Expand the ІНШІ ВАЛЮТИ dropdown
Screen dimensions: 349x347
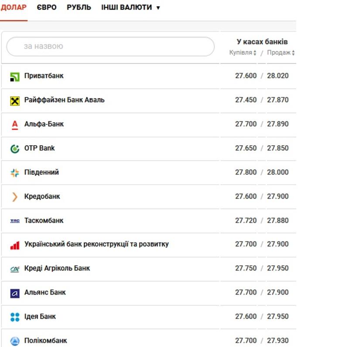pyautogui.click(x=130, y=7)
